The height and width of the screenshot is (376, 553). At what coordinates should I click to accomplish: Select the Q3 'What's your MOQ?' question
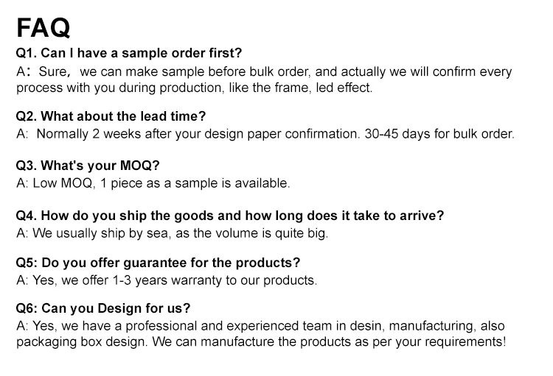(x=88, y=165)
